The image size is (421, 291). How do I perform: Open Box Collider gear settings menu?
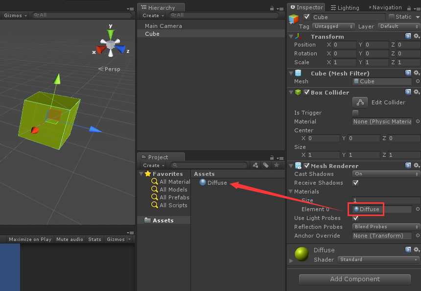[x=416, y=92]
